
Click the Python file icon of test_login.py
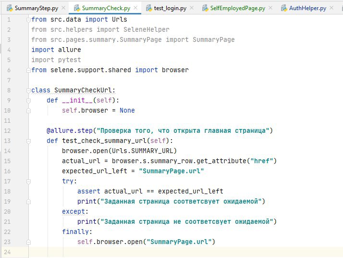[x=149, y=8]
